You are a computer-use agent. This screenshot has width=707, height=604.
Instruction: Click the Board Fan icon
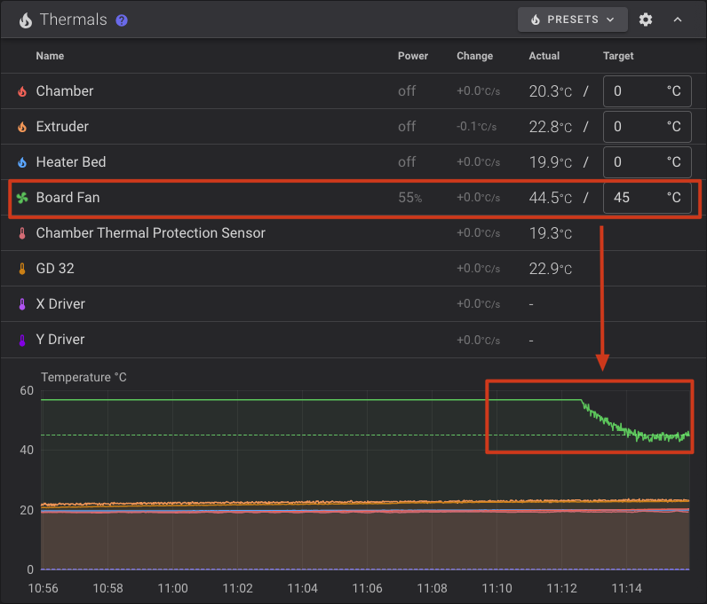[x=22, y=198]
